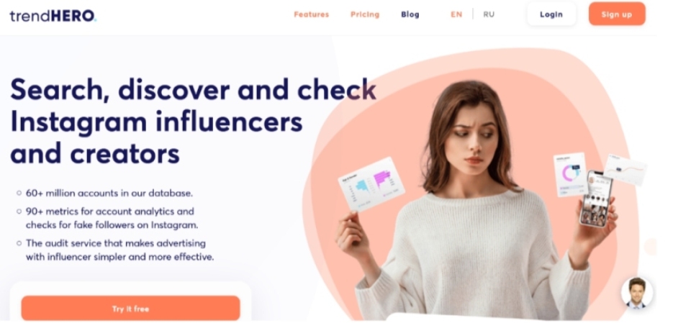Click the line graph card behind phone

click(x=625, y=169)
